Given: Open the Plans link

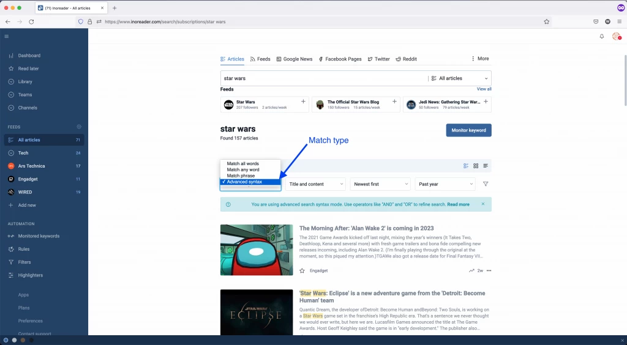Looking at the screenshot, I should [x=24, y=308].
